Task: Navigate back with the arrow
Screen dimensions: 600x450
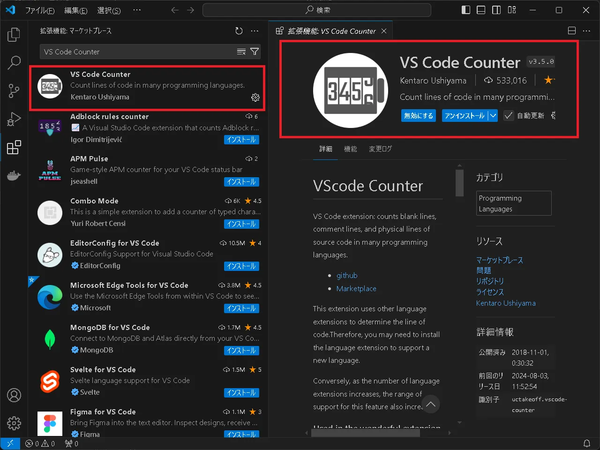Action: [175, 10]
